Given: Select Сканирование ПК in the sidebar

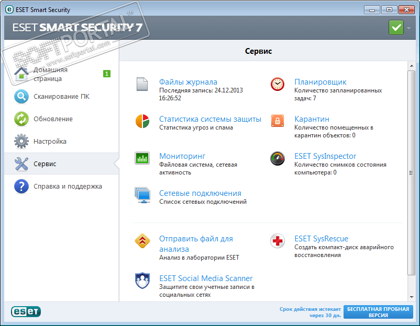Looking at the screenshot, I should pos(61,97).
